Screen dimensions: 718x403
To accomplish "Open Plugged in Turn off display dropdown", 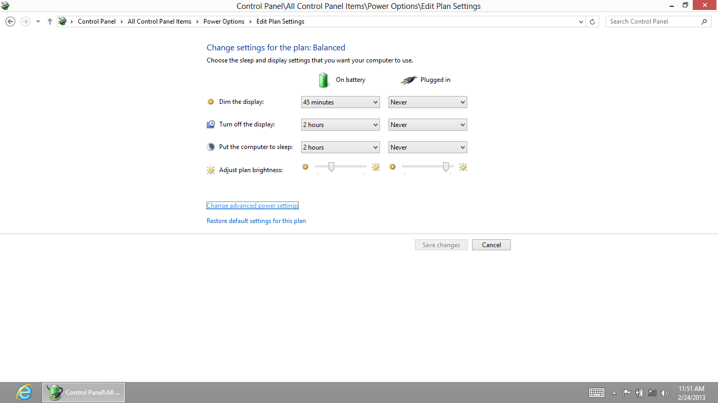I will click(427, 125).
